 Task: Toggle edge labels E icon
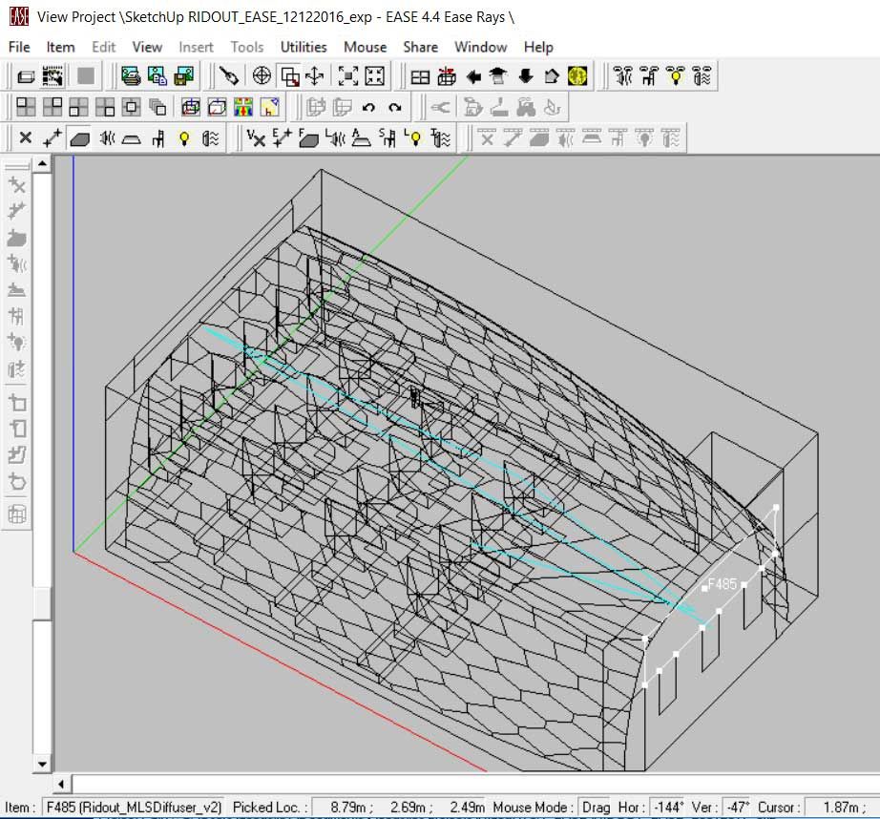282,138
